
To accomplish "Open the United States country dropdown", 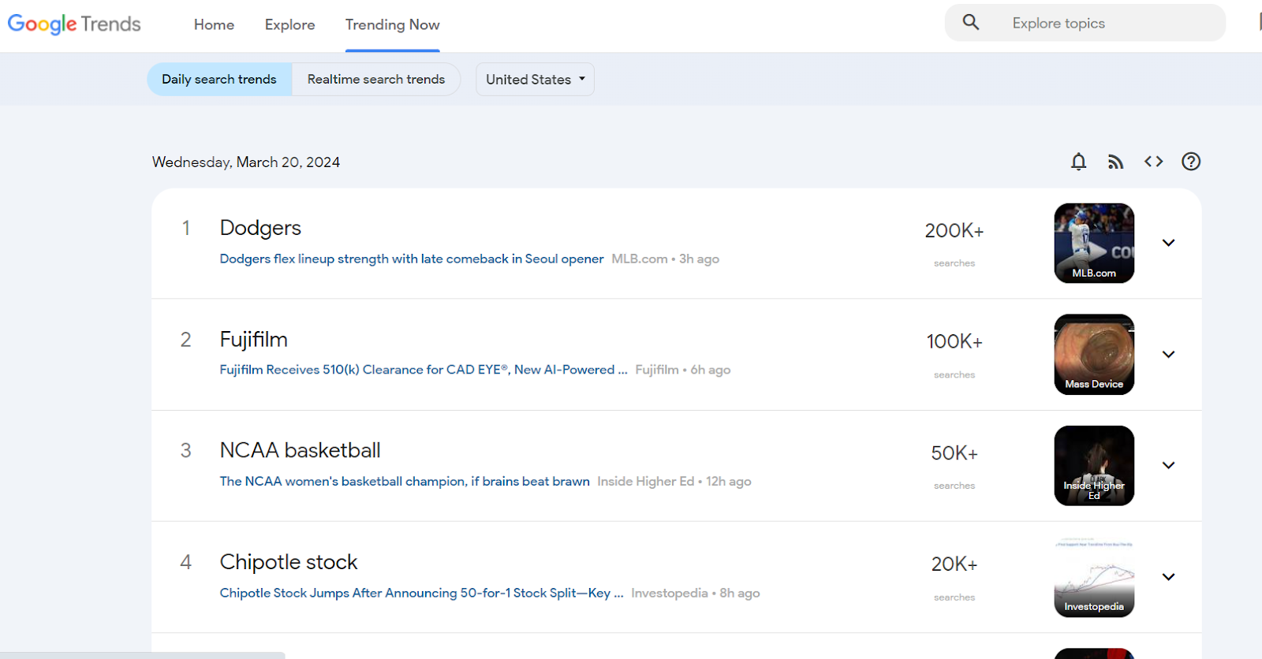I will [x=535, y=80].
